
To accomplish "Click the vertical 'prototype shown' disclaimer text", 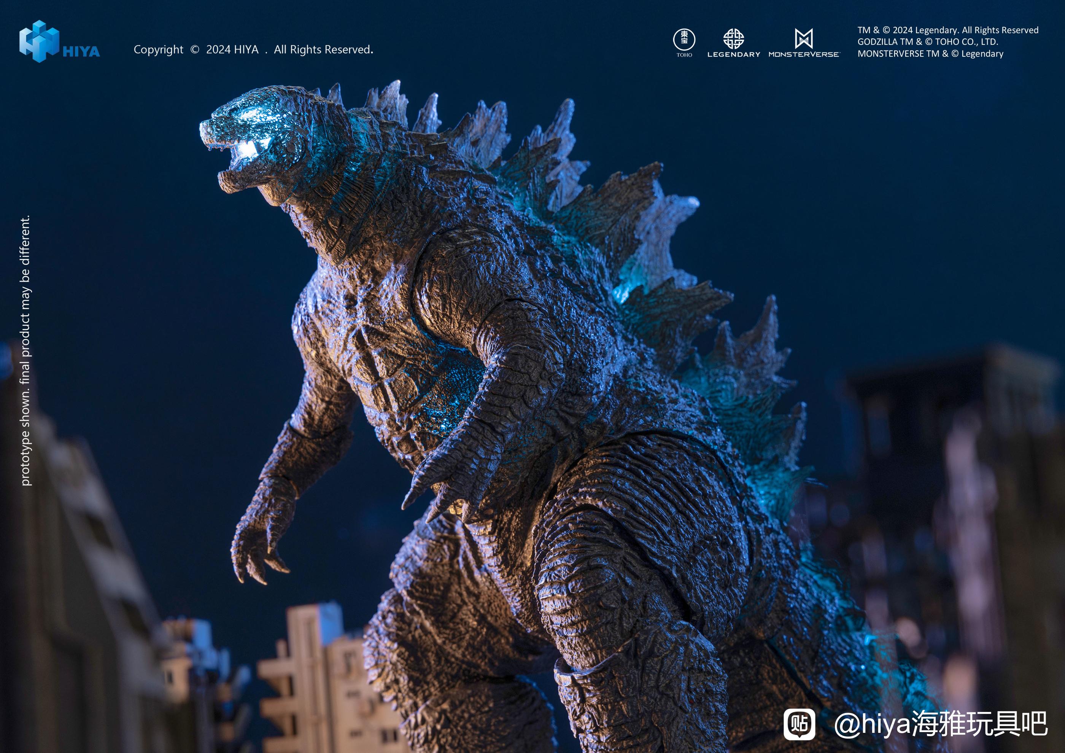I will [x=25, y=351].
